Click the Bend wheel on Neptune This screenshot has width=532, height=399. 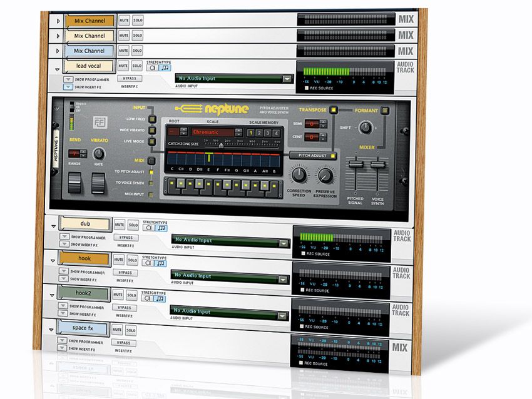coord(74,183)
